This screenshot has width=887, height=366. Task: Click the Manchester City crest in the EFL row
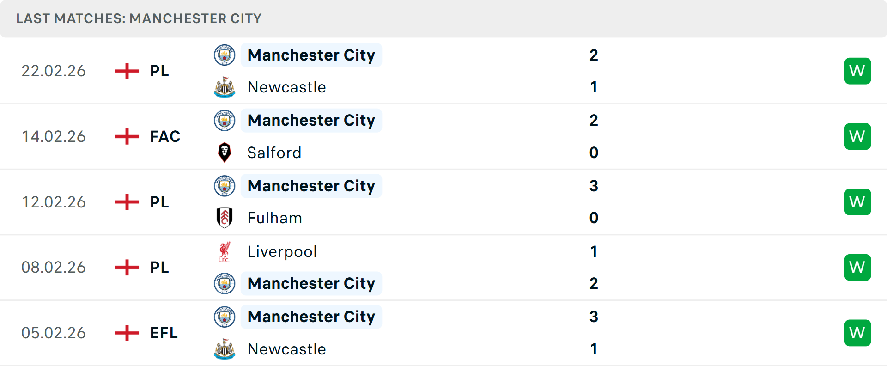[225, 317]
